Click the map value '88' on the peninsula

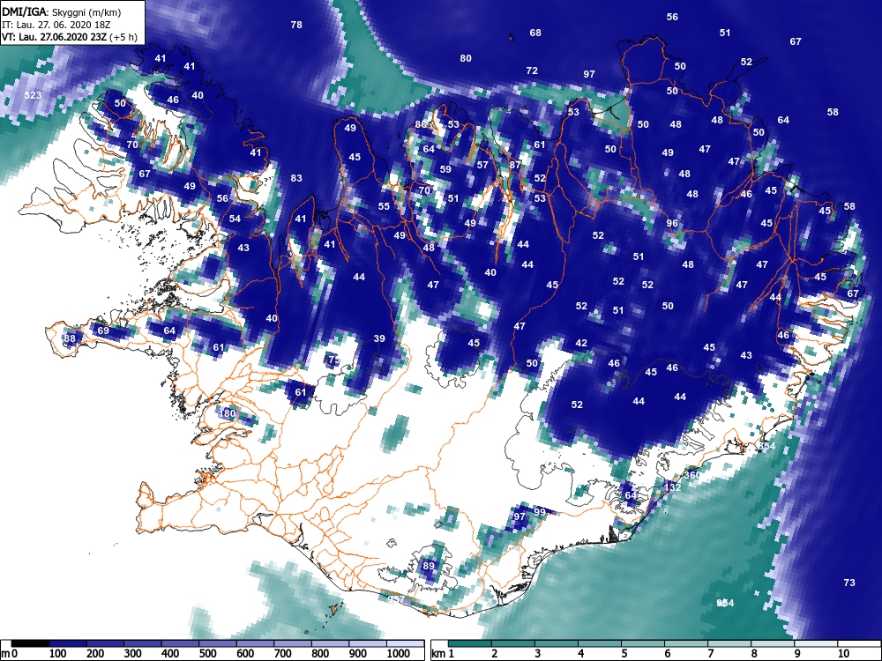point(69,338)
